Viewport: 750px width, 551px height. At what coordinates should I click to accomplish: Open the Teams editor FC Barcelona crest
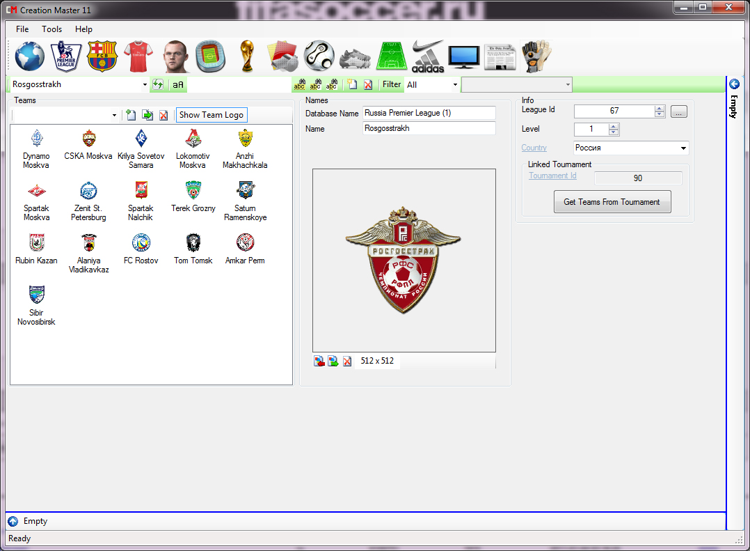point(102,56)
